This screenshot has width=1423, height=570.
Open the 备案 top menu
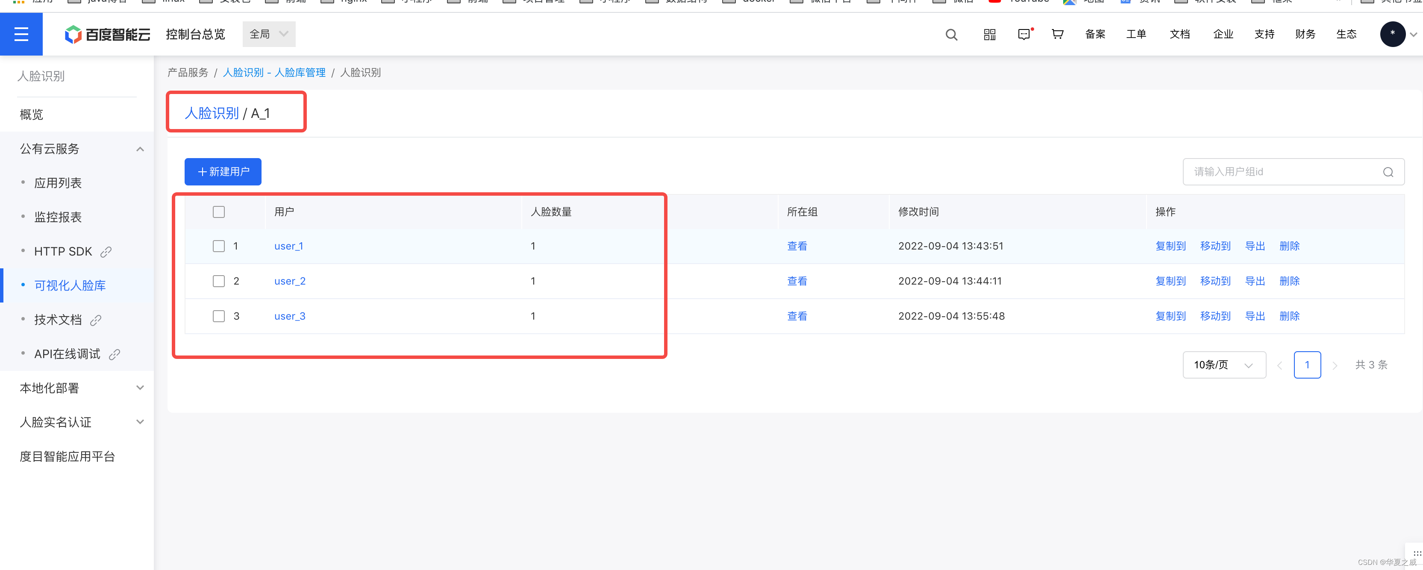tap(1095, 34)
